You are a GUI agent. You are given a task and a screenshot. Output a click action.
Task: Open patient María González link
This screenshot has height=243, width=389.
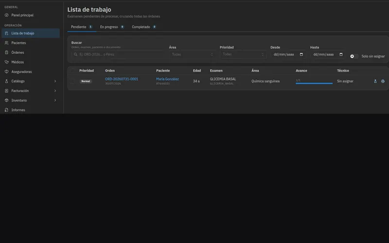(x=167, y=79)
